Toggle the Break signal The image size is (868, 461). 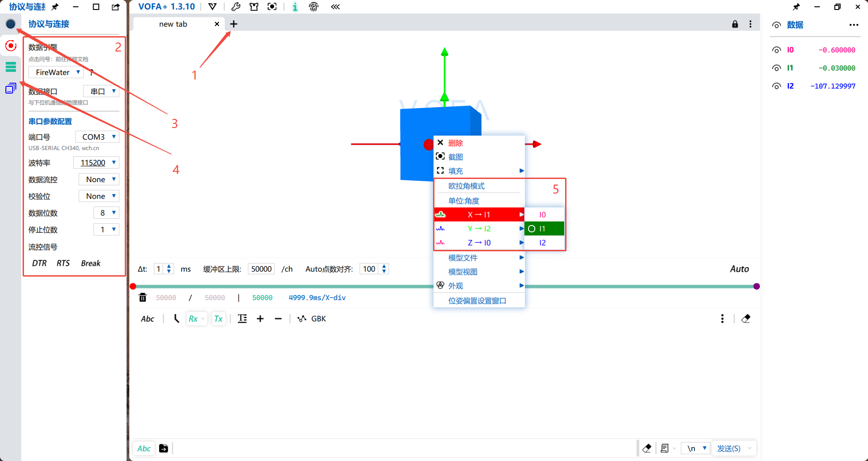click(91, 263)
